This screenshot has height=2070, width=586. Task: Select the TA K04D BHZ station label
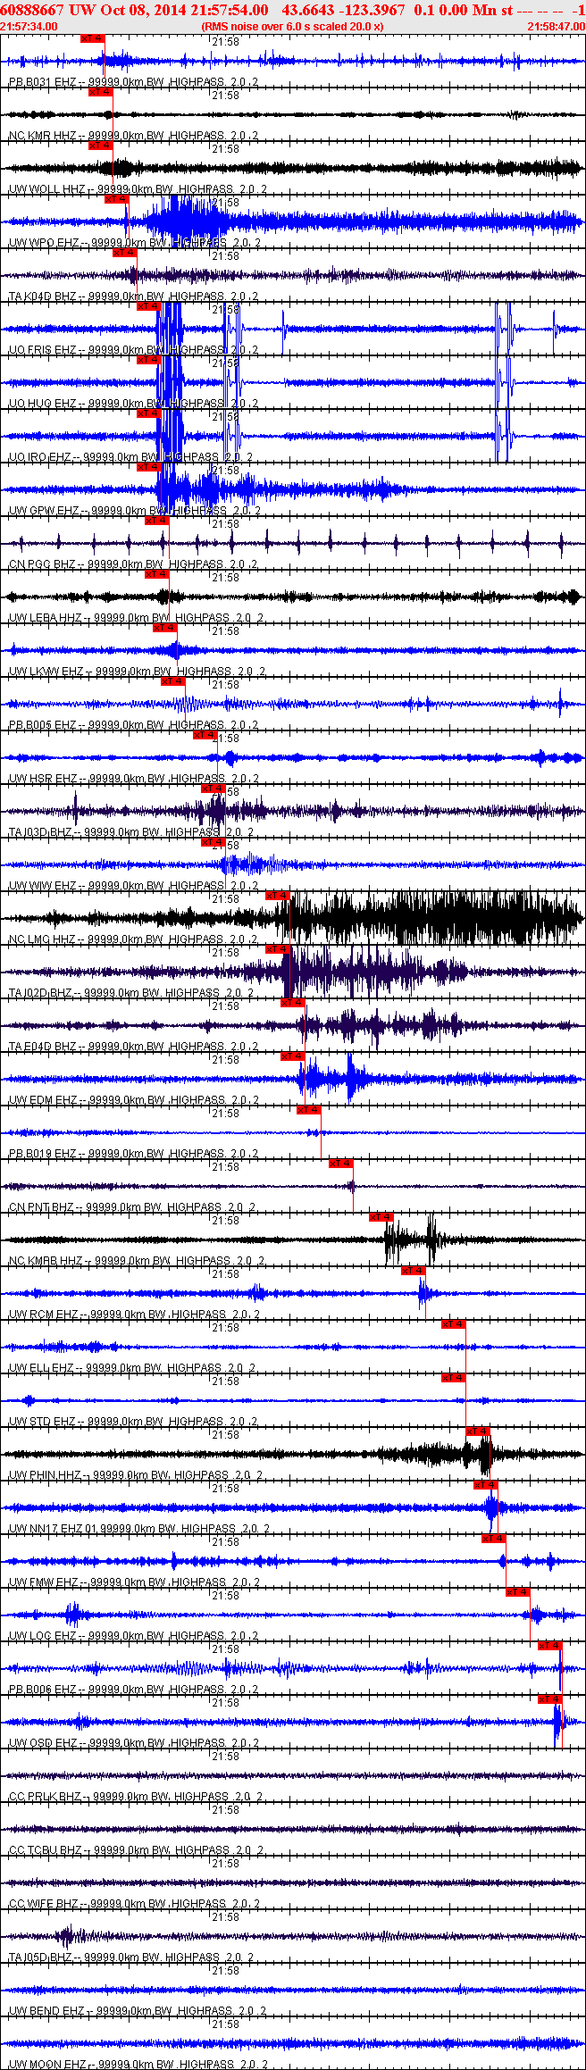coord(133,296)
